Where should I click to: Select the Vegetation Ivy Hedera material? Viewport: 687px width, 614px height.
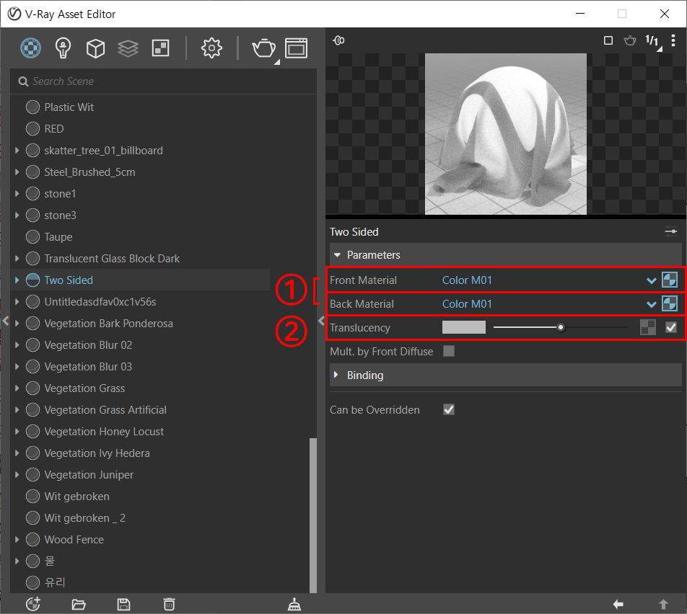tap(97, 453)
